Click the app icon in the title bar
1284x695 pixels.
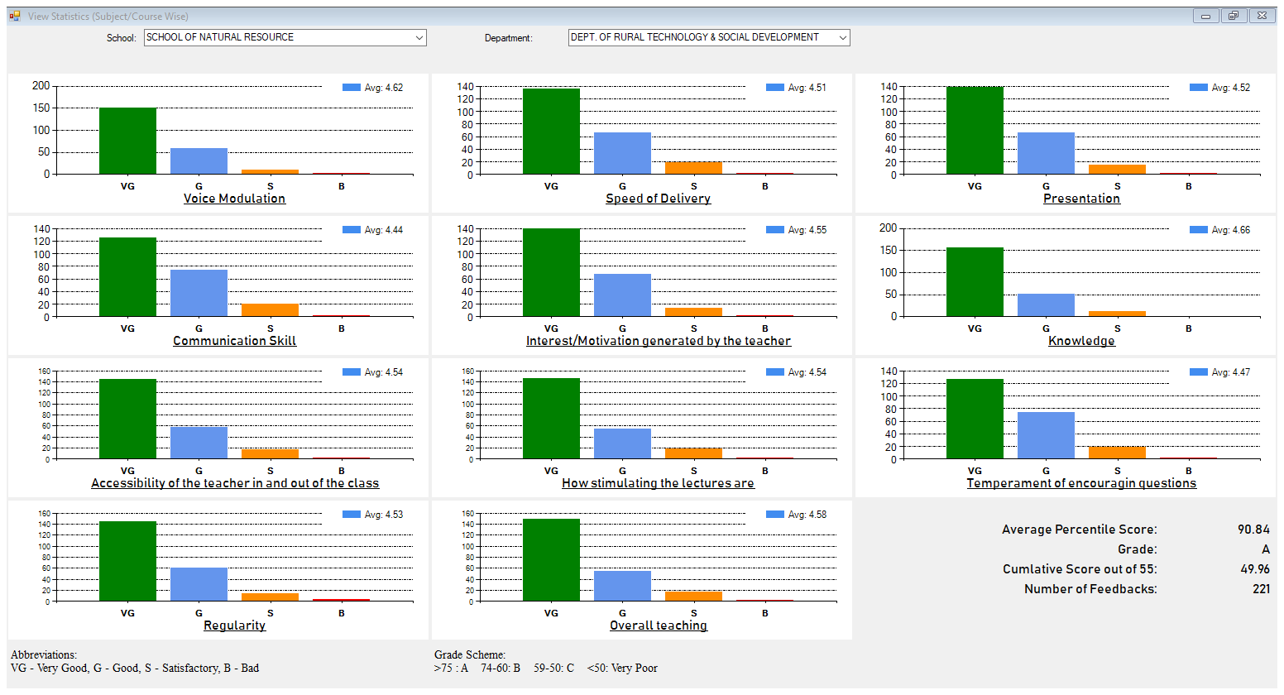15,16
